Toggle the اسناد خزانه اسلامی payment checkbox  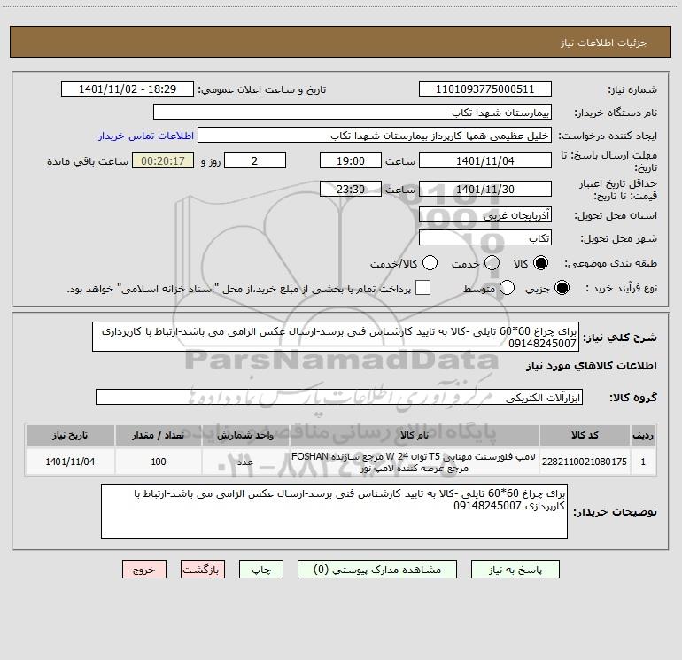coord(422,288)
